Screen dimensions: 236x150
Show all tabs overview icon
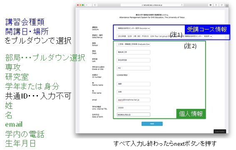[x=222, y=5]
